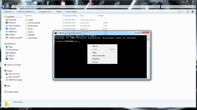Click the Vídeos library icon
The width and height of the screenshot is (197, 110).
pos(7,59)
